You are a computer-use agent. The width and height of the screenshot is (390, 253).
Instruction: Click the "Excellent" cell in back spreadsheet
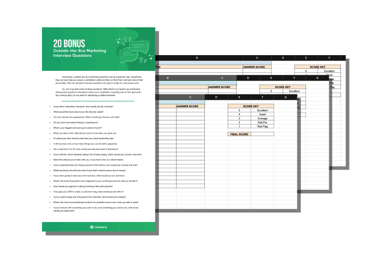329,71
